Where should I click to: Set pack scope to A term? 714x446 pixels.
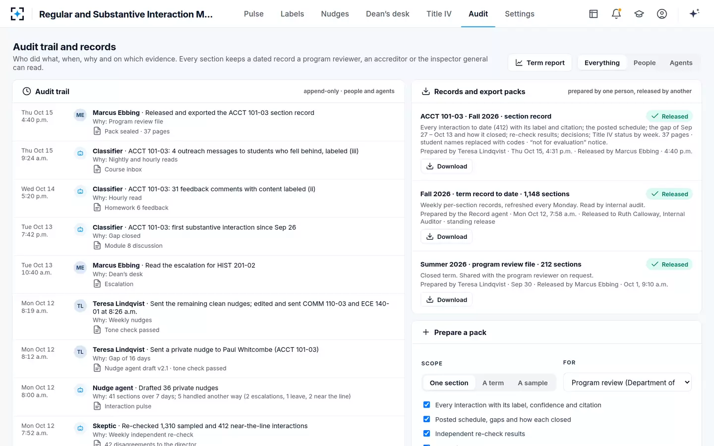coord(493,383)
